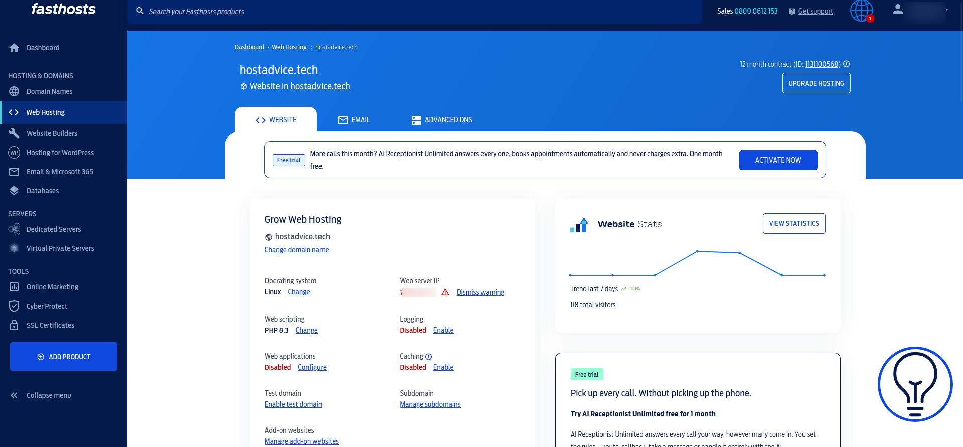Click the UPGRADE HOSTING button
The image size is (963, 447).
[x=816, y=83]
